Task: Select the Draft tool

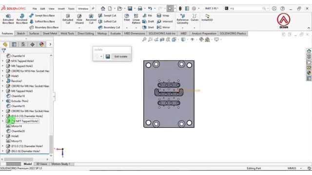Action: coord(148,21)
